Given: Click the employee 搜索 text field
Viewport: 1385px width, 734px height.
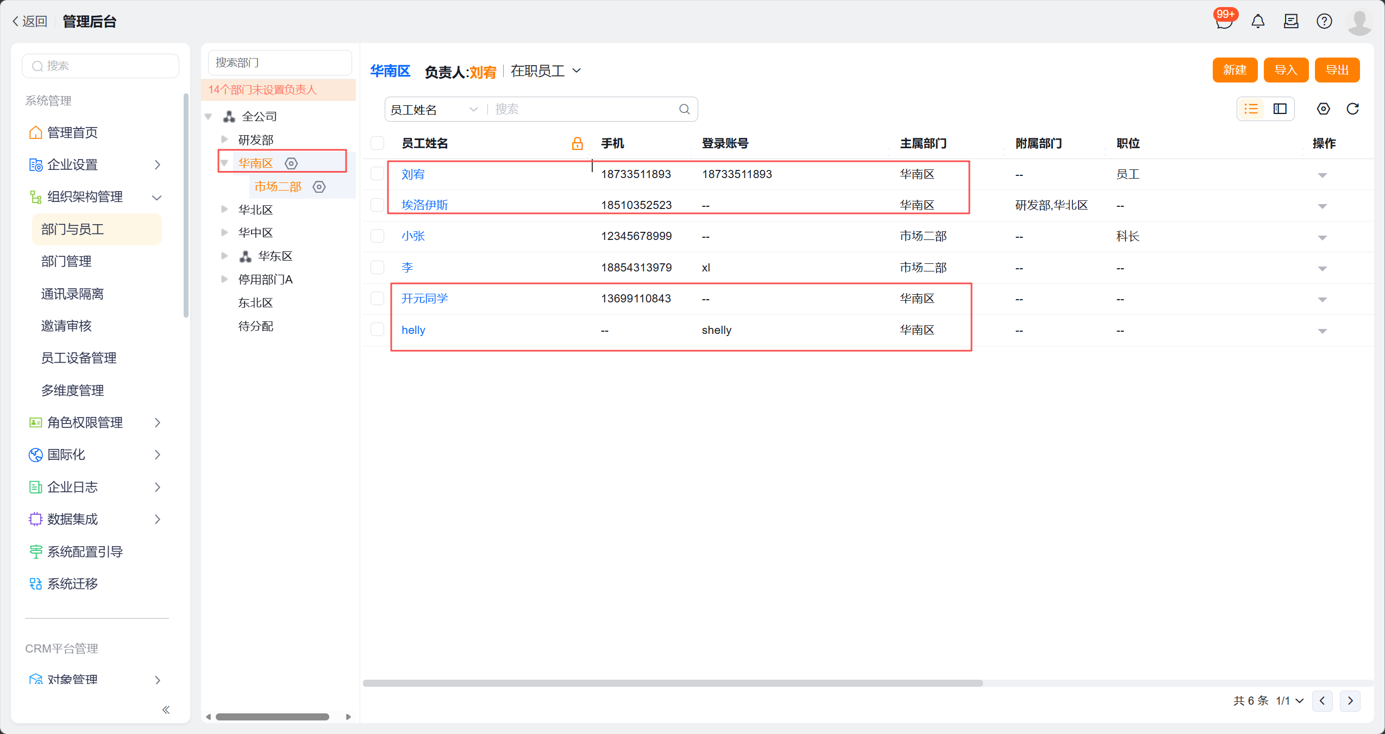Looking at the screenshot, I should pos(584,109).
